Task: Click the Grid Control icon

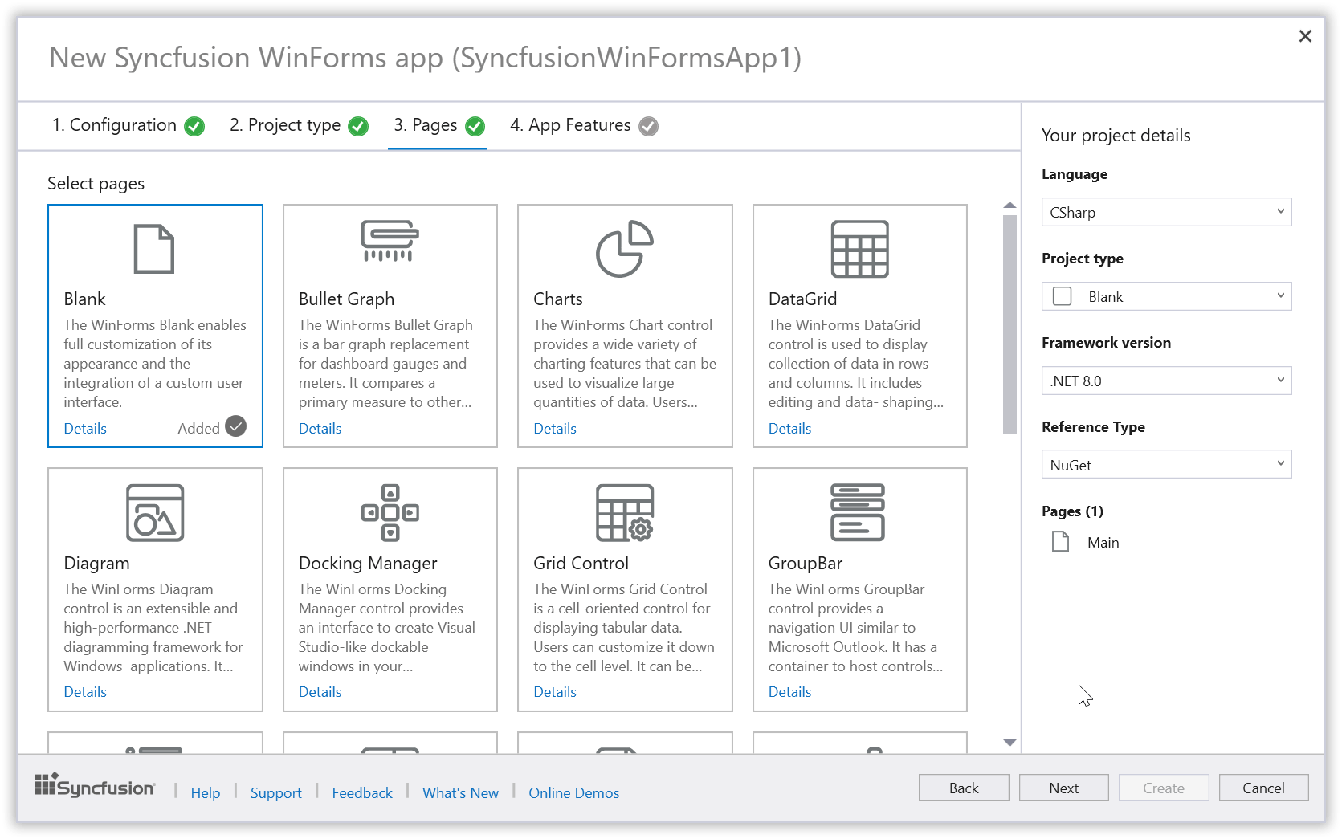Action: [x=624, y=513]
